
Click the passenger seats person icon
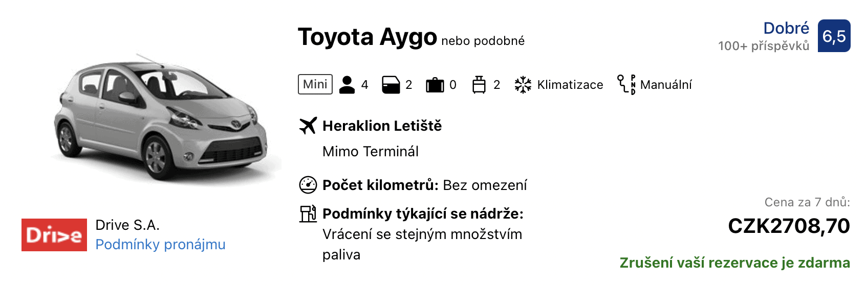point(347,85)
